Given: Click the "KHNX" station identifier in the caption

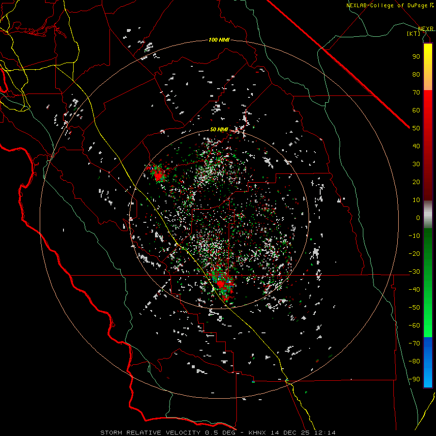Looking at the screenshot, I should tap(257, 433).
